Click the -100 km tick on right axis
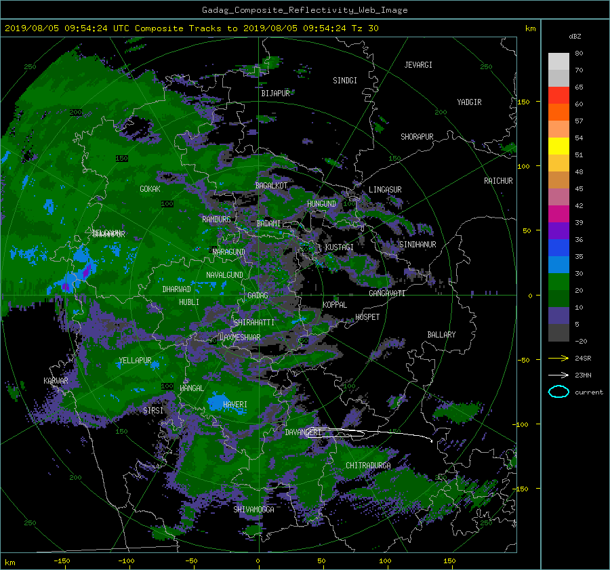Viewport: 610px width, 570px height. [x=522, y=424]
